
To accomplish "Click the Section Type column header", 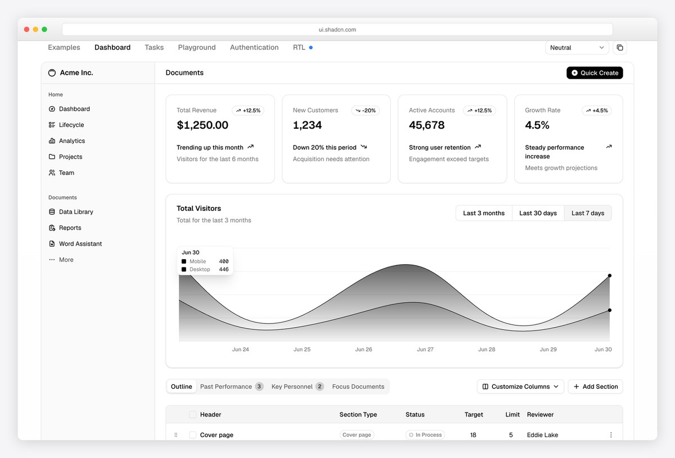I will click(x=358, y=415).
